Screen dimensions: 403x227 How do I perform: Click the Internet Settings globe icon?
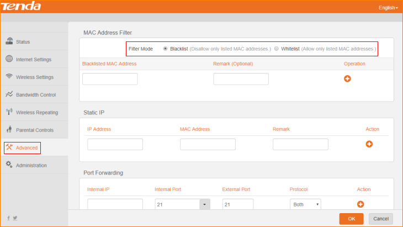click(9, 59)
